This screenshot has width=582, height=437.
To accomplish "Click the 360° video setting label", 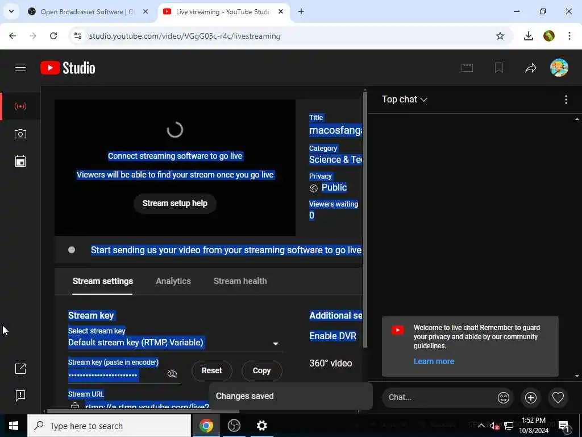I will click(x=331, y=363).
